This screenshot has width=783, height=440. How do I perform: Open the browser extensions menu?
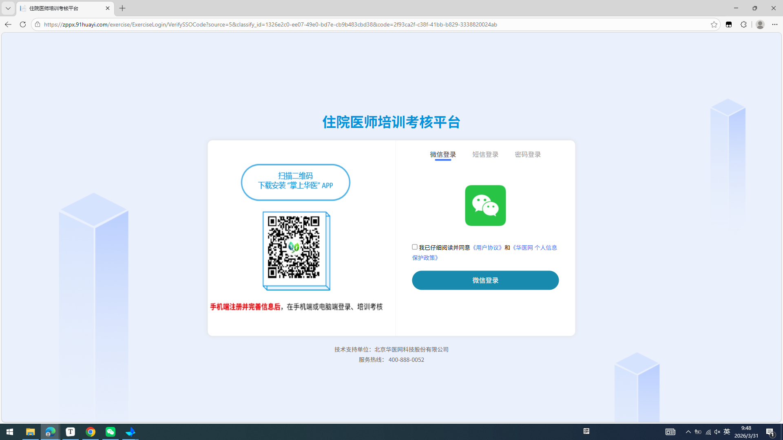pos(743,24)
